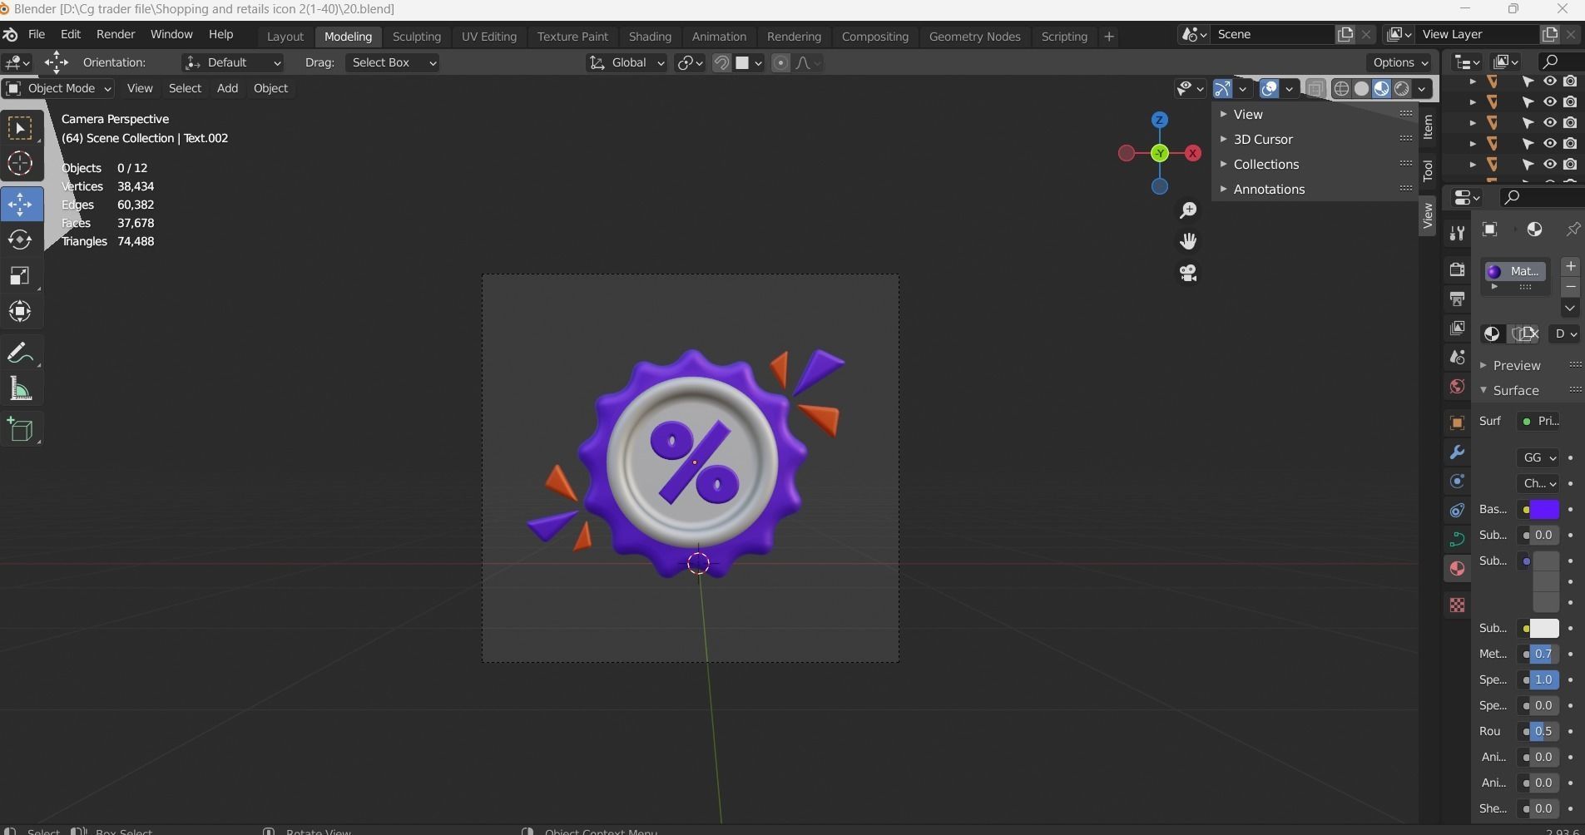
Task: Open the Object Mode dropdown
Action: pos(58,88)
